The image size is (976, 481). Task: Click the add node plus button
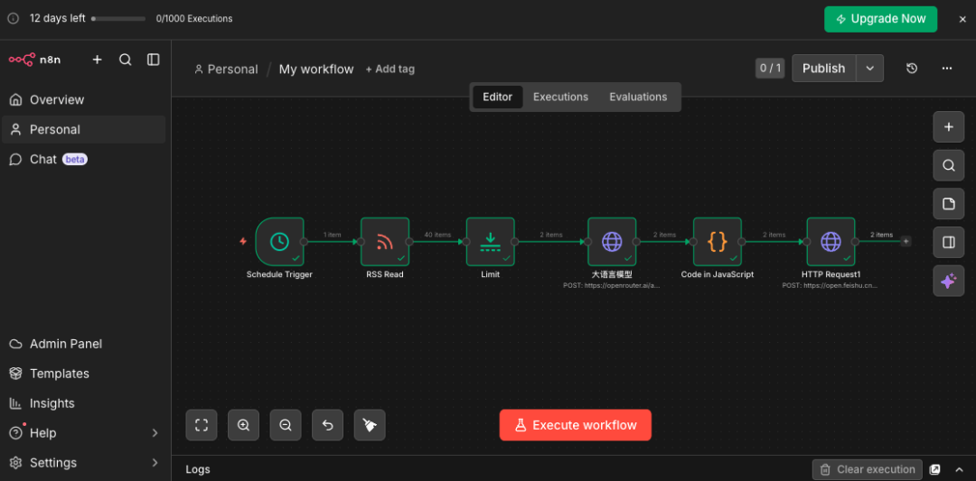tap(949, 126)
